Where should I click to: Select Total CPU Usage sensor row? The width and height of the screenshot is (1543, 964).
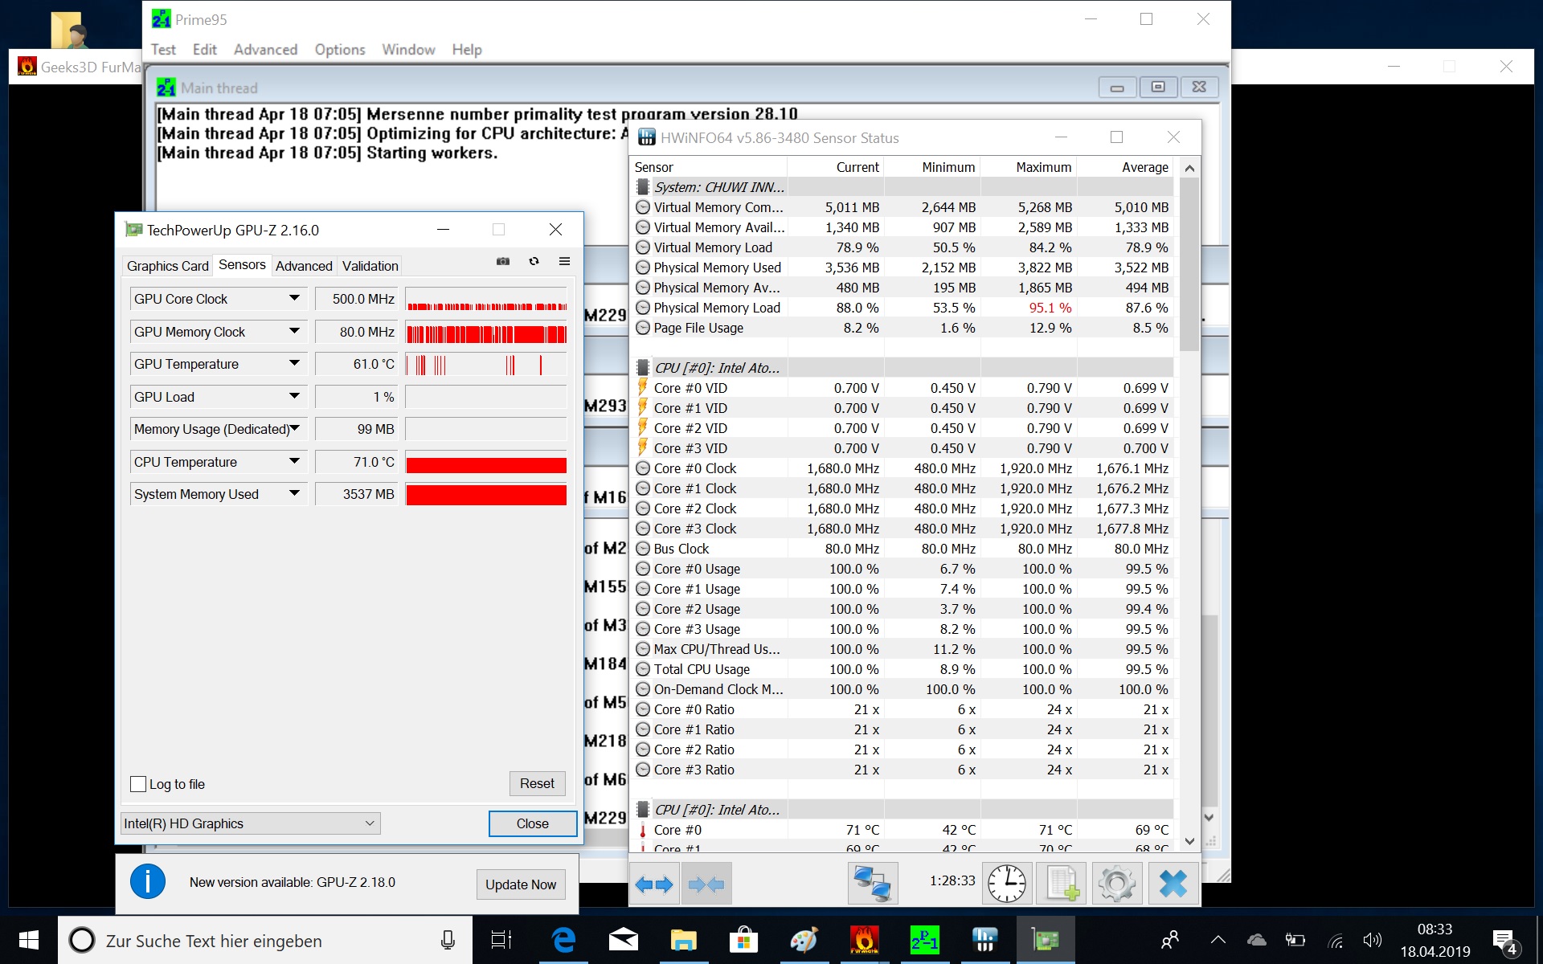point(900,669)
